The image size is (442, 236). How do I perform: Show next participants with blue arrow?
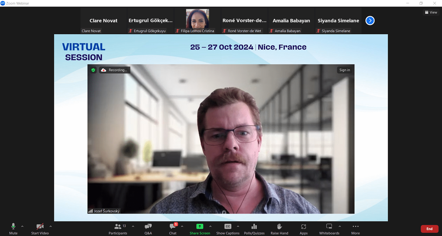370,21
